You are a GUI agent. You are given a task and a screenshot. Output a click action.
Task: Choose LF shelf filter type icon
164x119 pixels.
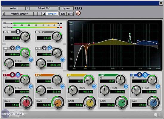point(18,75)
